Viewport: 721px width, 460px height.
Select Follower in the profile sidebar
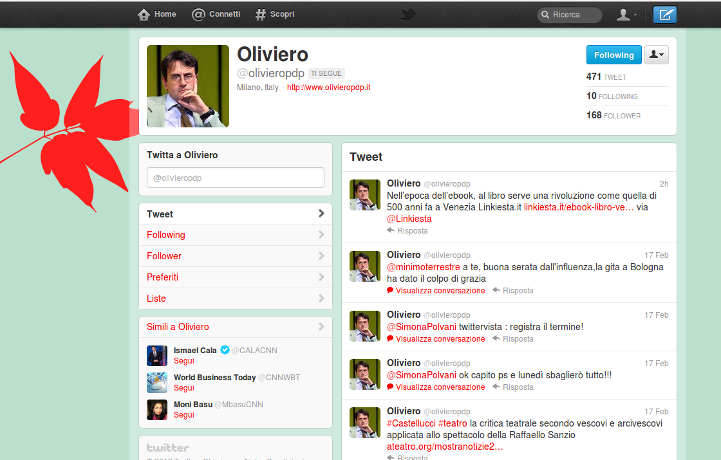click(x=164, y=256)
